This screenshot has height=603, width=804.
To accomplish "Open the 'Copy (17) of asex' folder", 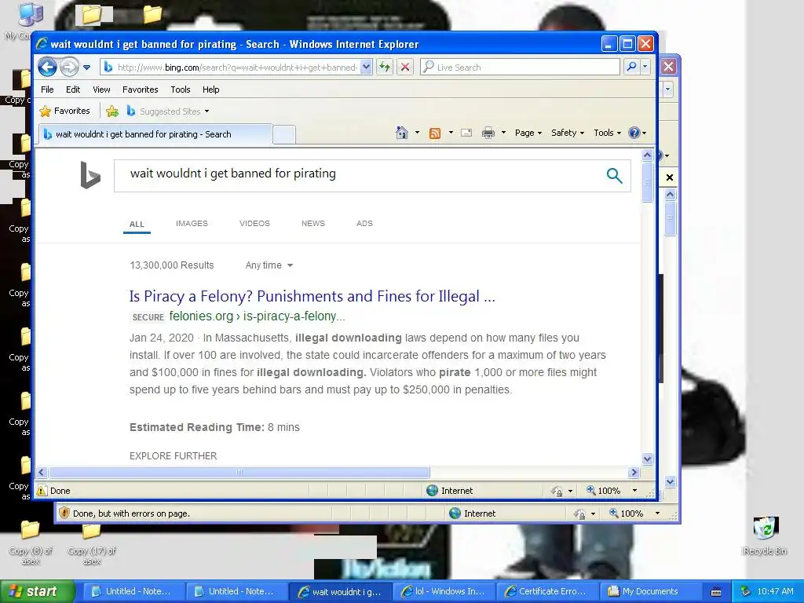I will (x=92, y=544).
